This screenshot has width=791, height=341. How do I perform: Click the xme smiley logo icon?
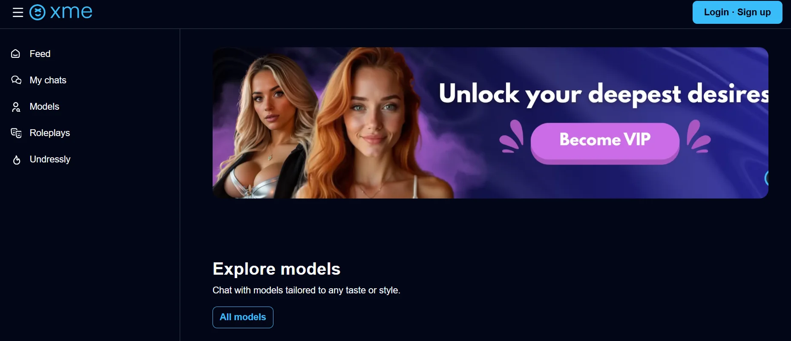coord(37,12)
